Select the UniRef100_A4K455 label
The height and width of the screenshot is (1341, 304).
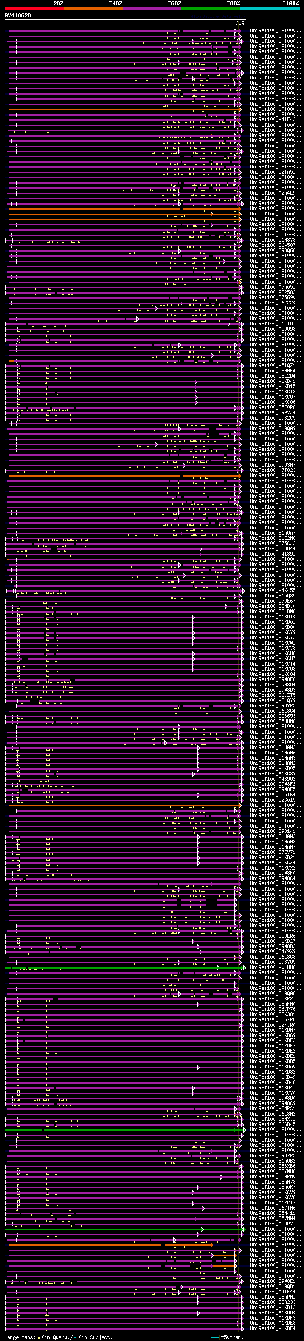273,590
